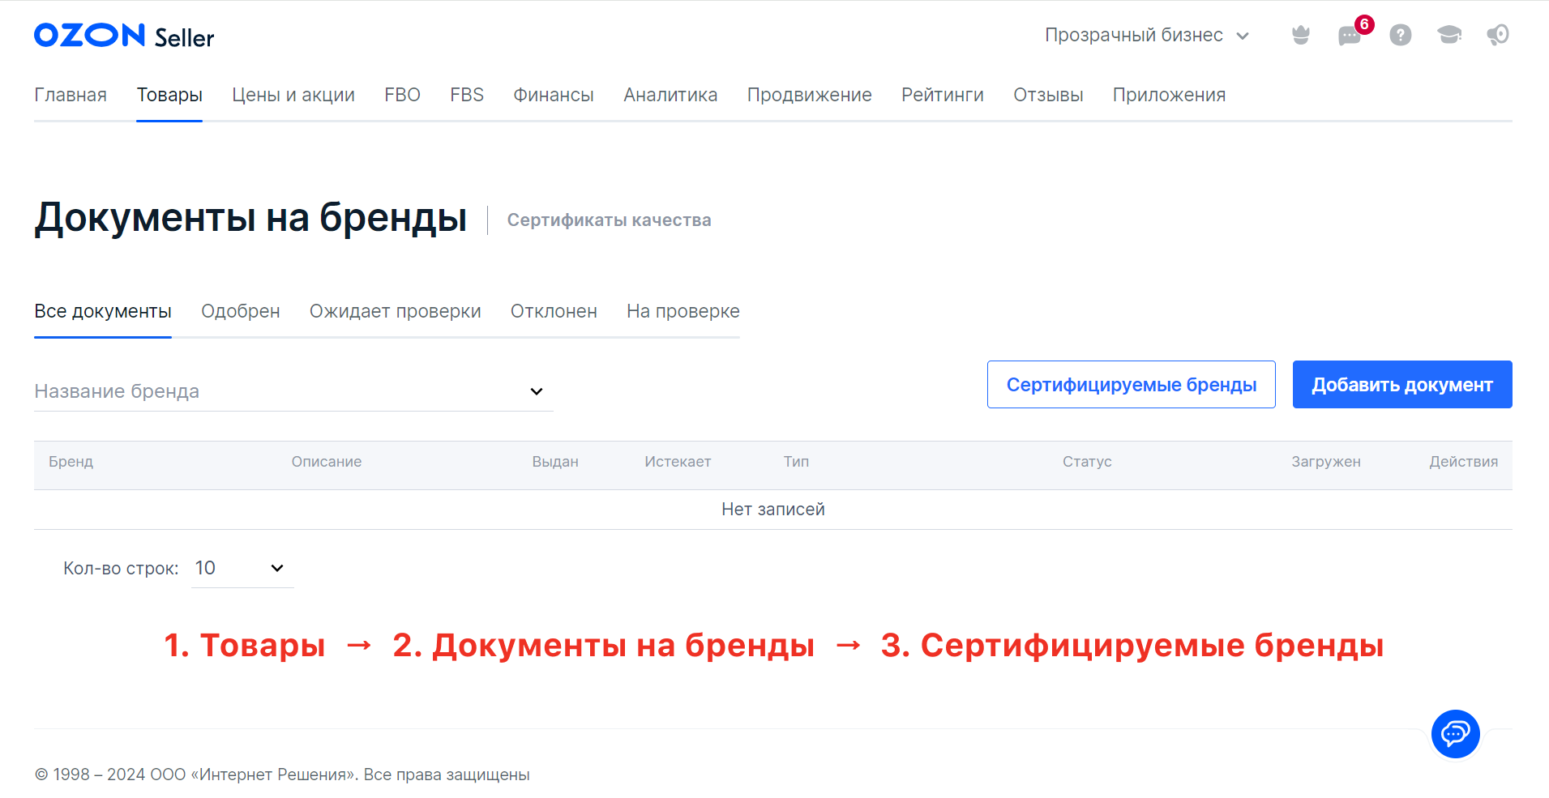Open the FBO menu item

pyautogui.click(x=402, y=95)
